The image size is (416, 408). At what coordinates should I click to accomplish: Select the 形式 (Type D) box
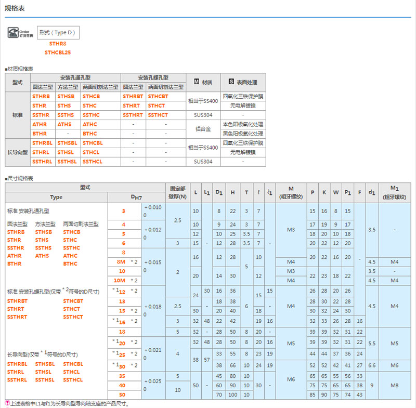point(58,33)
